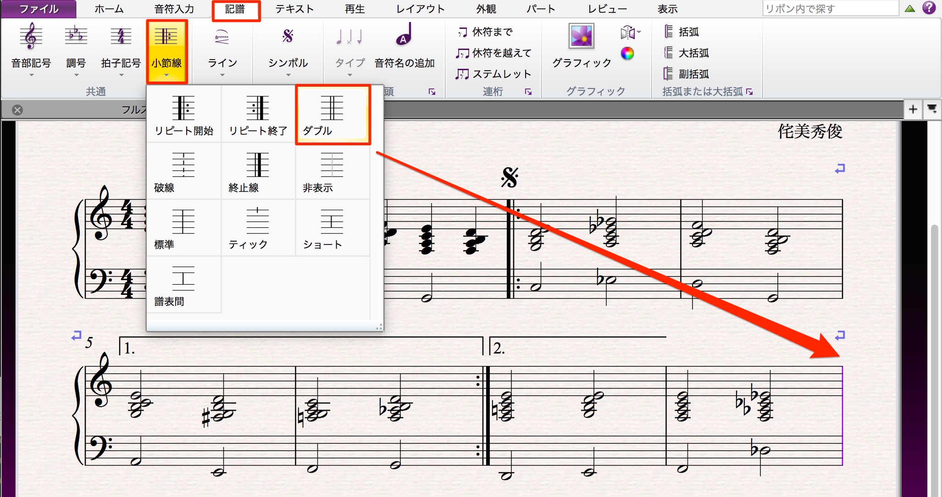
Task: Click the 副括弧 sub-bracket button
Action: click(687, 74)
